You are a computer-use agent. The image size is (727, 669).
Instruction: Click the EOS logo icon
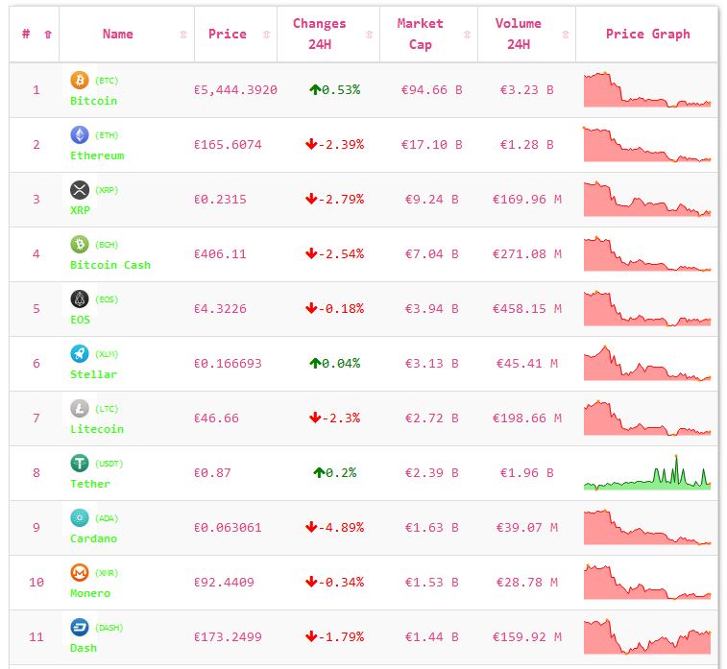point(80,299)
